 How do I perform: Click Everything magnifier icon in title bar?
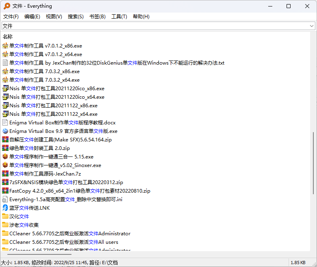[x=7, y=6]
